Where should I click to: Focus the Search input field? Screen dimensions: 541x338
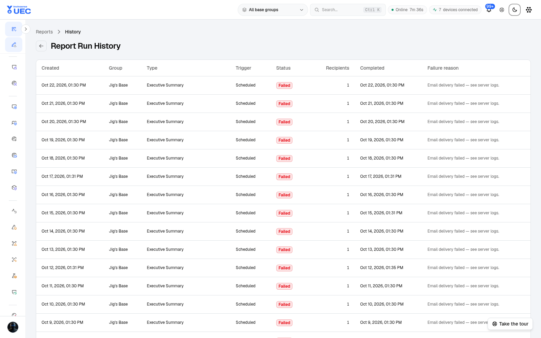click(348, 10)
